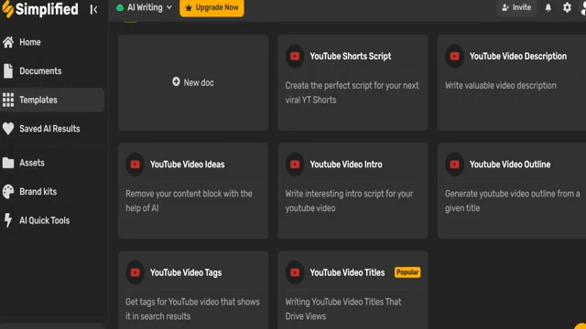
Task: Click the Templates grid icon
Action: click(x=8, y=100)
